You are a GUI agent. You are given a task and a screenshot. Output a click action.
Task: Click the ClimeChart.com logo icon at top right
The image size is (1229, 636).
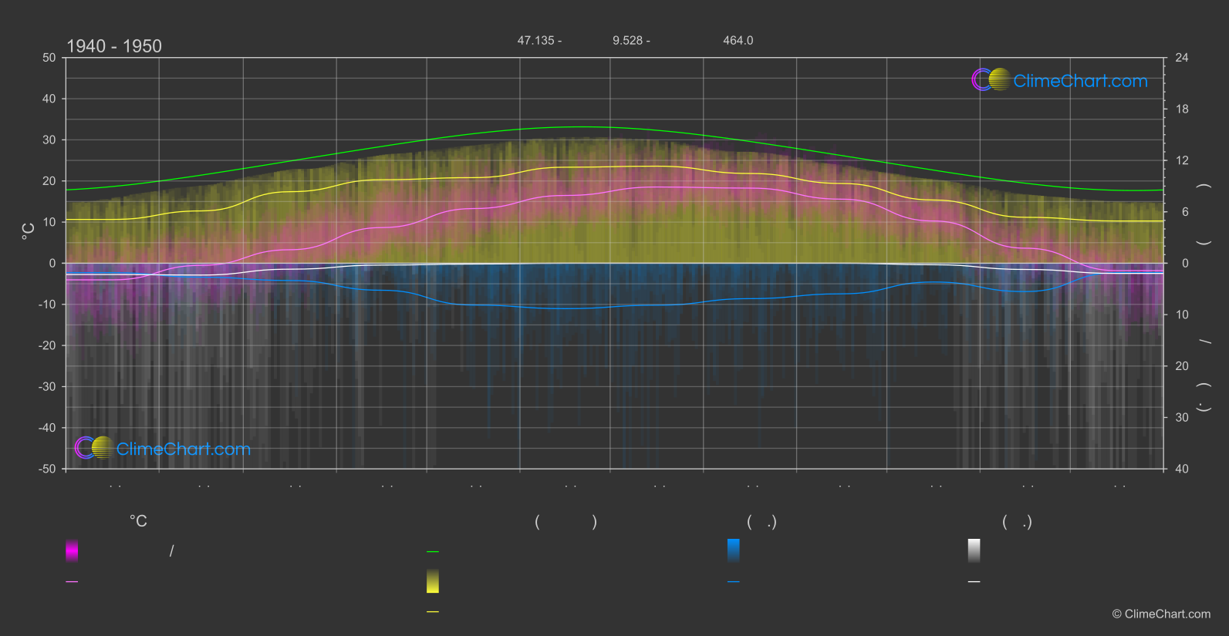pos(991,79)
